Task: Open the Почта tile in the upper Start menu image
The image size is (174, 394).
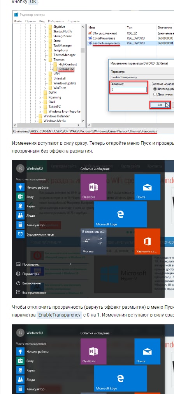Action: (147, 187)
